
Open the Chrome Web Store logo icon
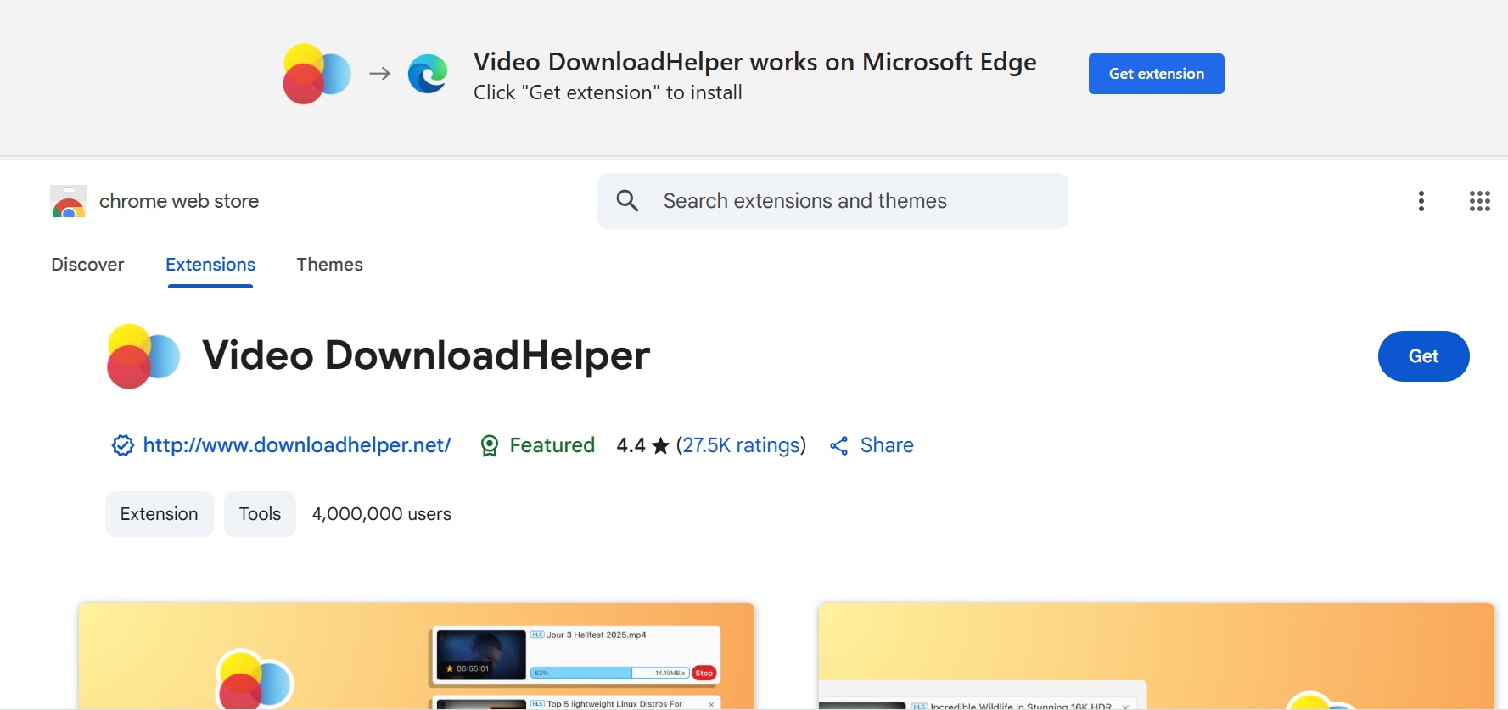click(69, 202)
